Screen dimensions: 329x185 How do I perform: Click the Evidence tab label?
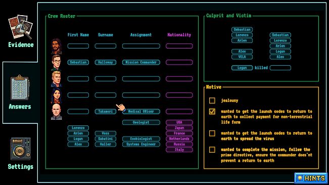click(21, 44)
